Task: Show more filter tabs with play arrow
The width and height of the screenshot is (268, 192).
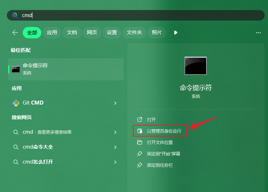Action: tap(176, 32)
